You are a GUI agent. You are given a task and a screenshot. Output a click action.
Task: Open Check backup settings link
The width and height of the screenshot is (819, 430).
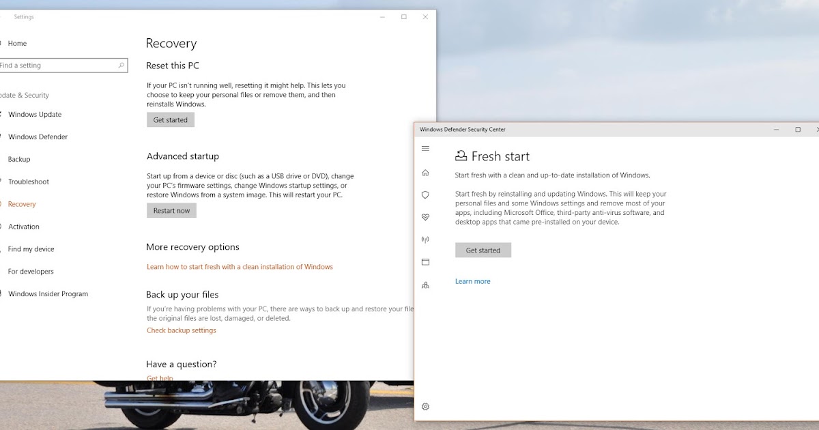pos(182,330)
